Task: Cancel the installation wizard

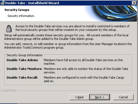Action: point(123,97)
